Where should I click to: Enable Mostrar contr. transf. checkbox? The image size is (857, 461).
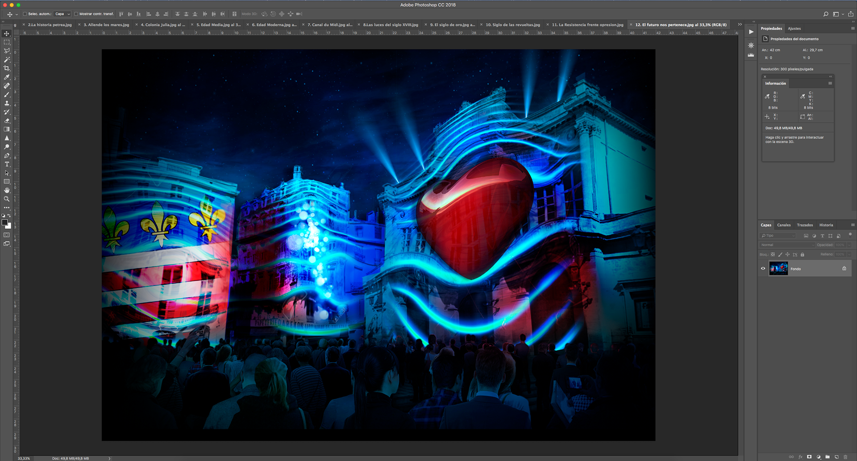pyautogui.click(x=76, y=14)
